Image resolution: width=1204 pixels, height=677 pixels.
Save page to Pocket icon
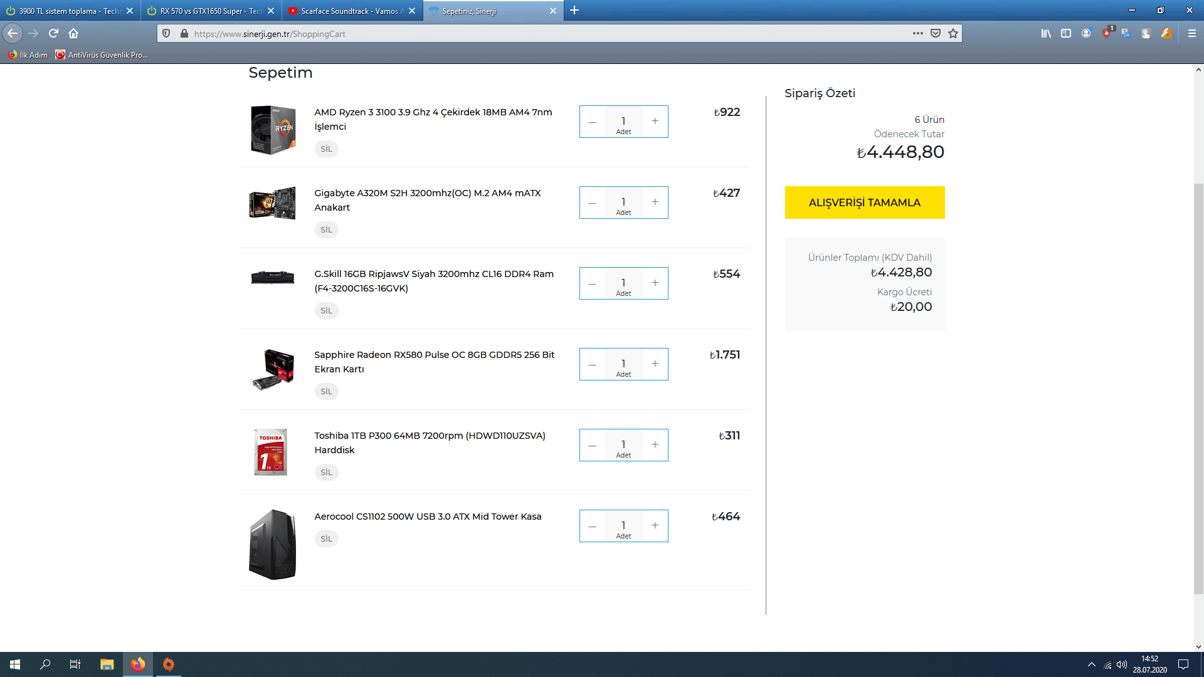pyautogui.click(x=936, y=33)
